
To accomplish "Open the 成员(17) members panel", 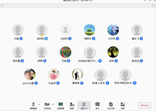I will pos(84,105).
